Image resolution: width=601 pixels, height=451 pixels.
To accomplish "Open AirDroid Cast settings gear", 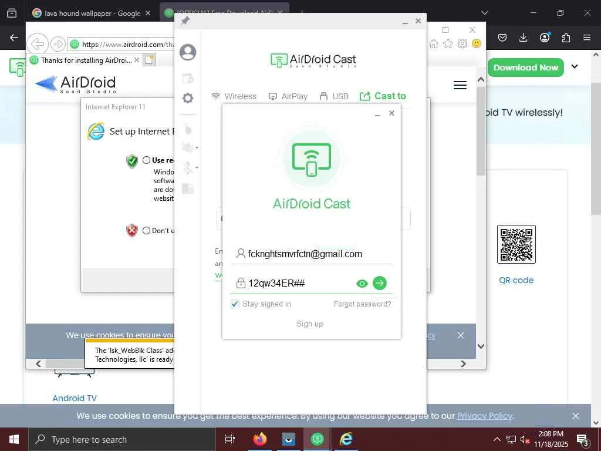I will pos(188,98).
